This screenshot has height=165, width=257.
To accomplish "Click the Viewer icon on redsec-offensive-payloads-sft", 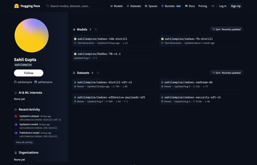I will pyautogui.click(x=75, y=101).
